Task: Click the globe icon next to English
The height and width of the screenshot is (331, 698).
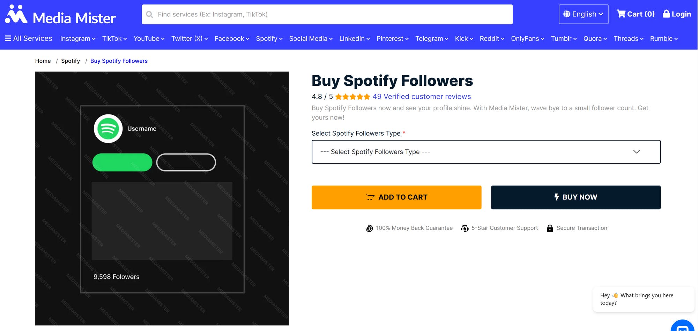Action: pos(567,14)
